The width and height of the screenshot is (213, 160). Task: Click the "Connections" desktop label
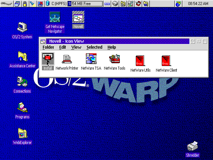pyautogui.click(x=22, y=91)
